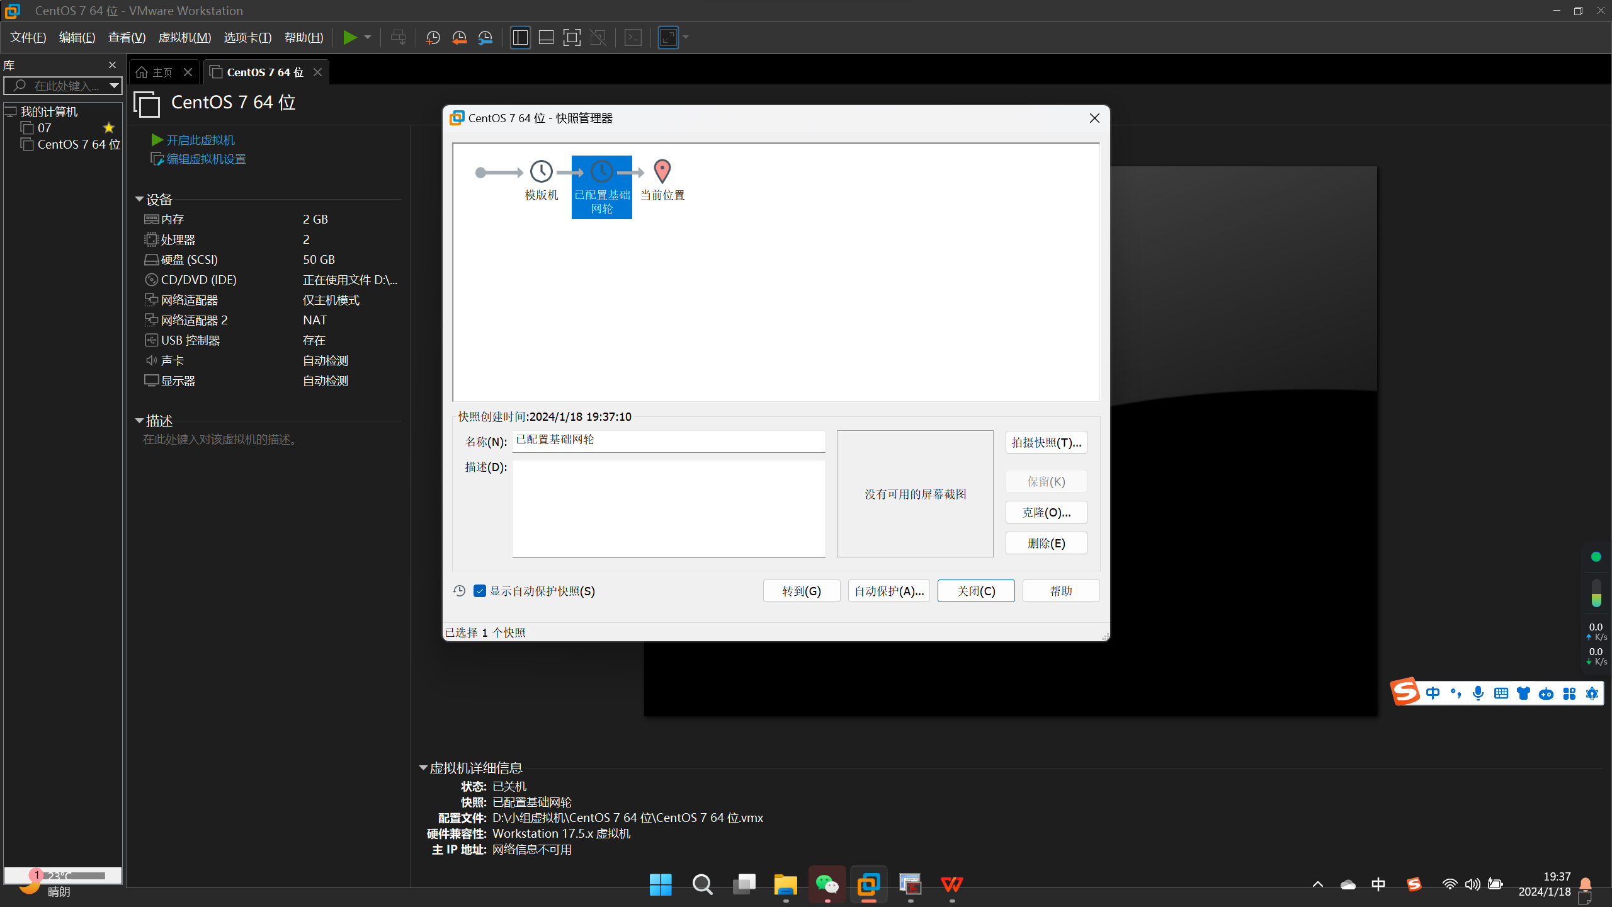Click the 网络适配器 2 device row
The height and width of the screenshot is (907, 1612).
click(x=272, y=320)
